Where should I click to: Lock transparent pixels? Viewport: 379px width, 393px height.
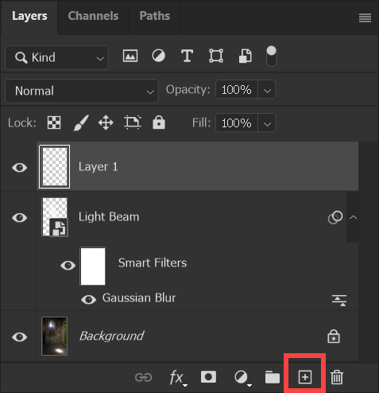tap(54, 123)
